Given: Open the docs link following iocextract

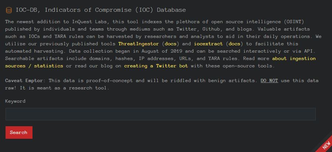Looking at the screenshot, I should coord(235,44).
